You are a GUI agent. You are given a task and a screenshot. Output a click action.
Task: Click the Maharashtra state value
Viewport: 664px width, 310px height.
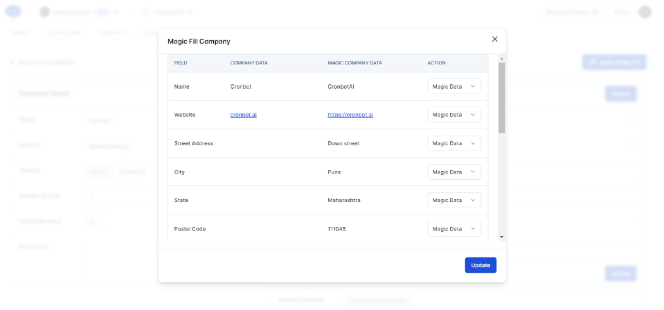[x=344, y=200]
